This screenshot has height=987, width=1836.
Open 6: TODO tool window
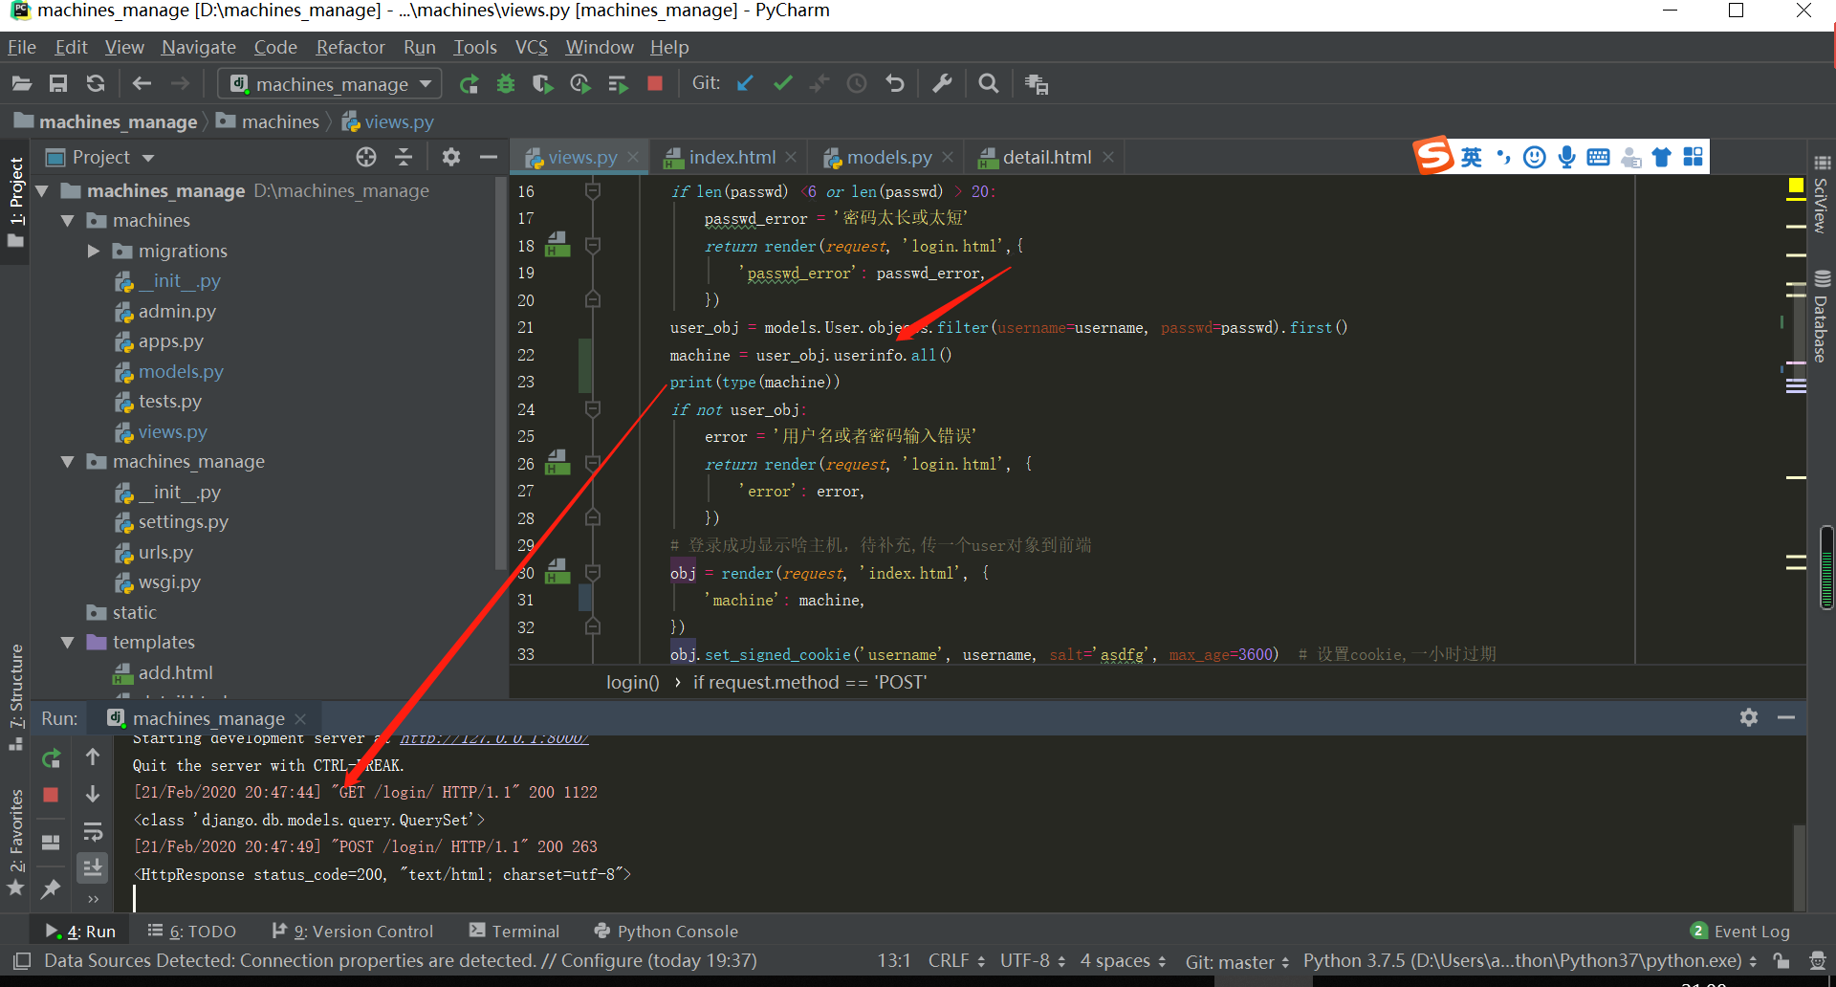point(192,932)
